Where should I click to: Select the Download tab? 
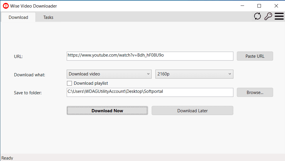click(18, 17)
